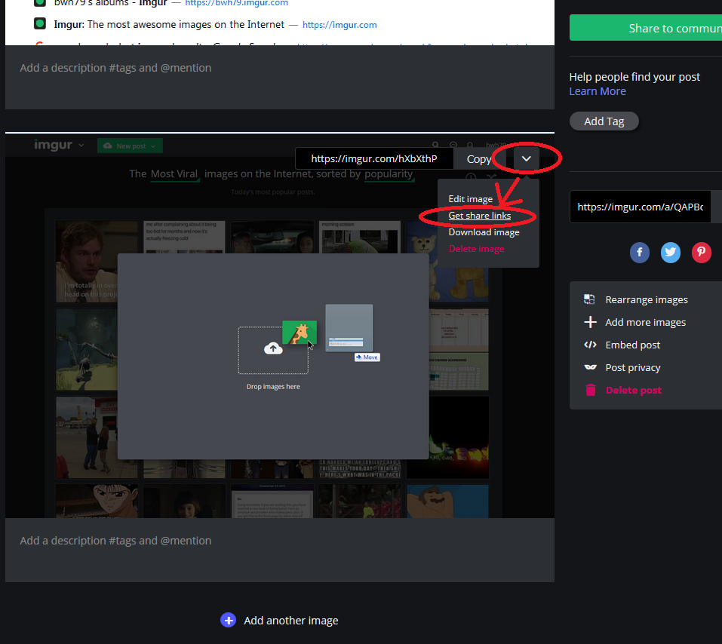Open the Learn More link
This screenshot has height=644, width=722.
point(598,91)
